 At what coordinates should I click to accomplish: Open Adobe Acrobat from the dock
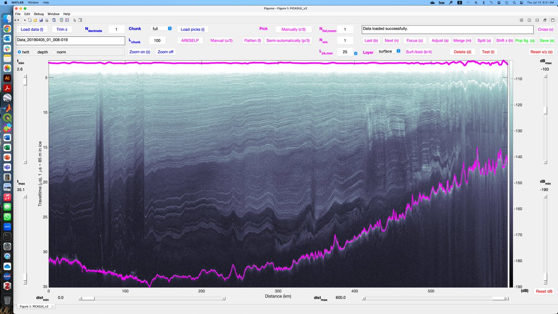click(x=7, y=88)
